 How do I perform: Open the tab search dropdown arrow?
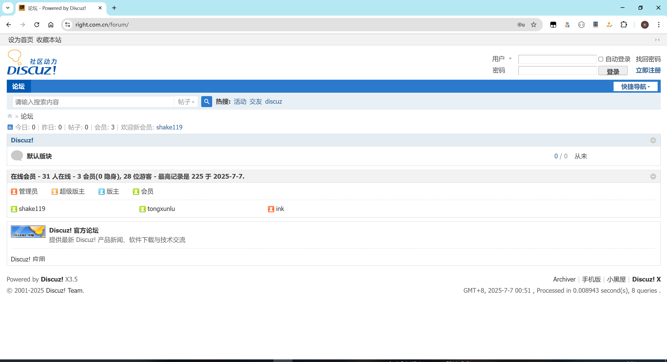pyautogui.click(x=8, y=8)
